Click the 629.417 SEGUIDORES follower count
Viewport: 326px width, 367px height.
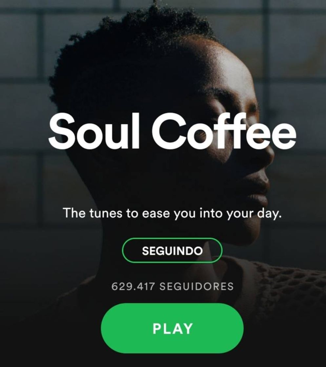[x=173, y=286]
